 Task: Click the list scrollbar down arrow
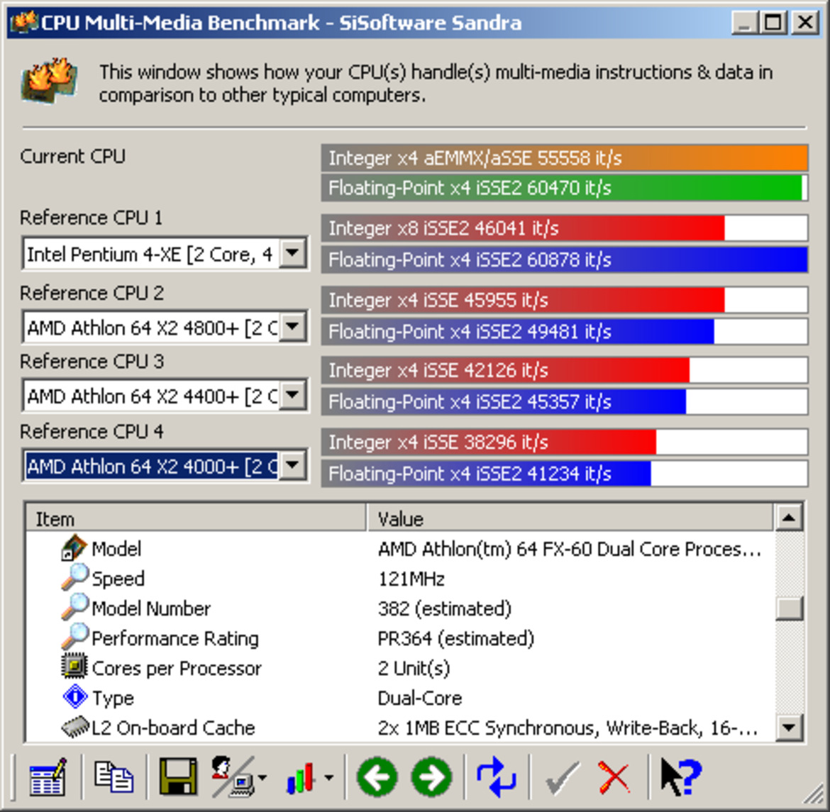click(789, 727)
